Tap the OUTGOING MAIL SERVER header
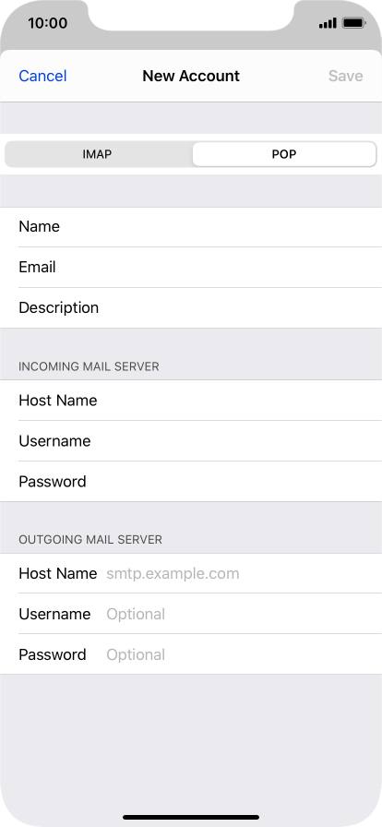Viewport: 382px width, 827px height. (x=90, y=540)
